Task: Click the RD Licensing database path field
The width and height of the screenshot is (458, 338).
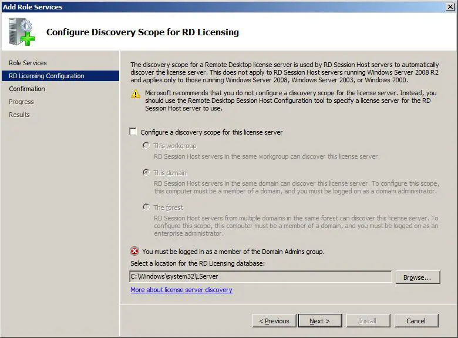Action: point(260,276)
